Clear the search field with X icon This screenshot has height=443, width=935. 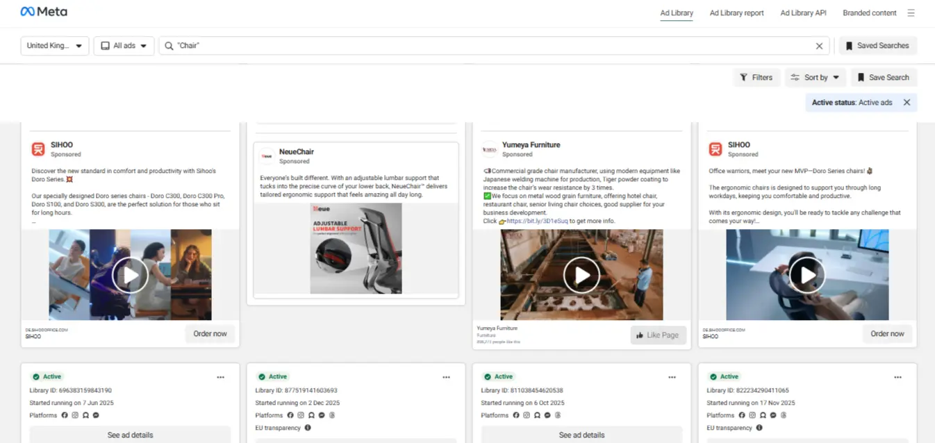pos(819,46)
